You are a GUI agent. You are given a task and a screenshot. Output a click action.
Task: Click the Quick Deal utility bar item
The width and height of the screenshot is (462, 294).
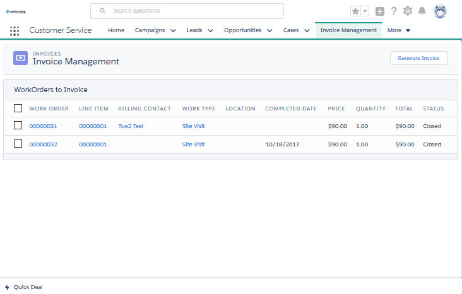(23, 287)
